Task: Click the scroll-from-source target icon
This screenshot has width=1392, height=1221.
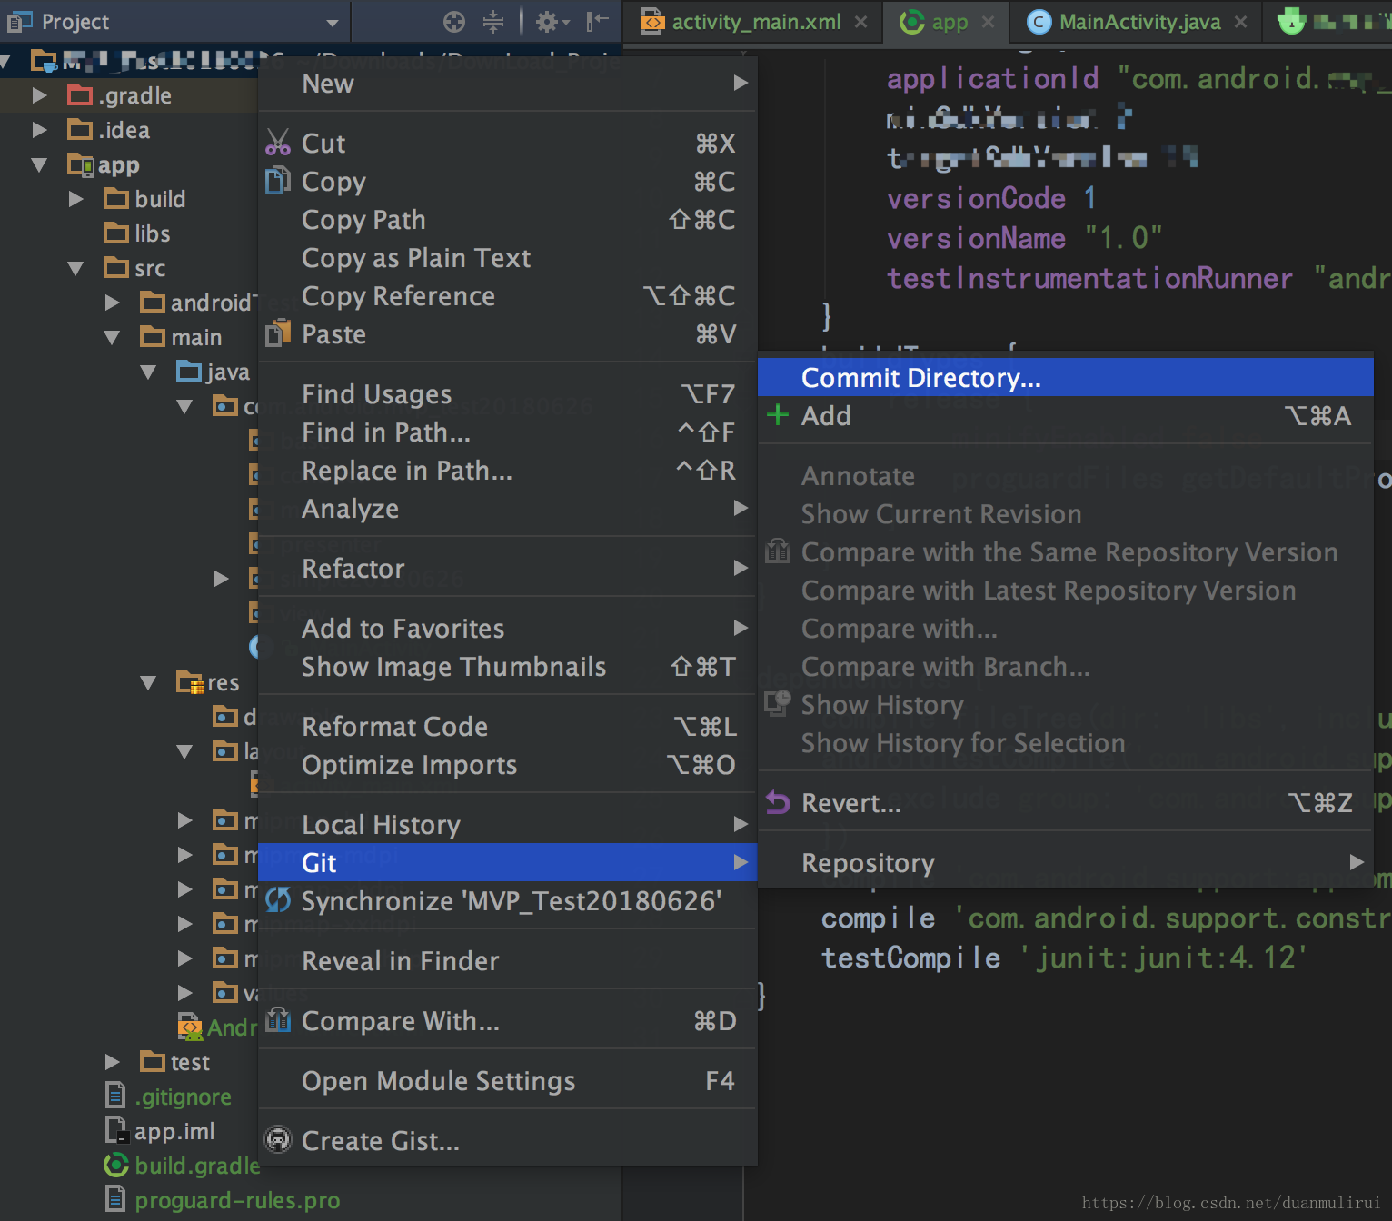Action: click(x=454, y=22)
